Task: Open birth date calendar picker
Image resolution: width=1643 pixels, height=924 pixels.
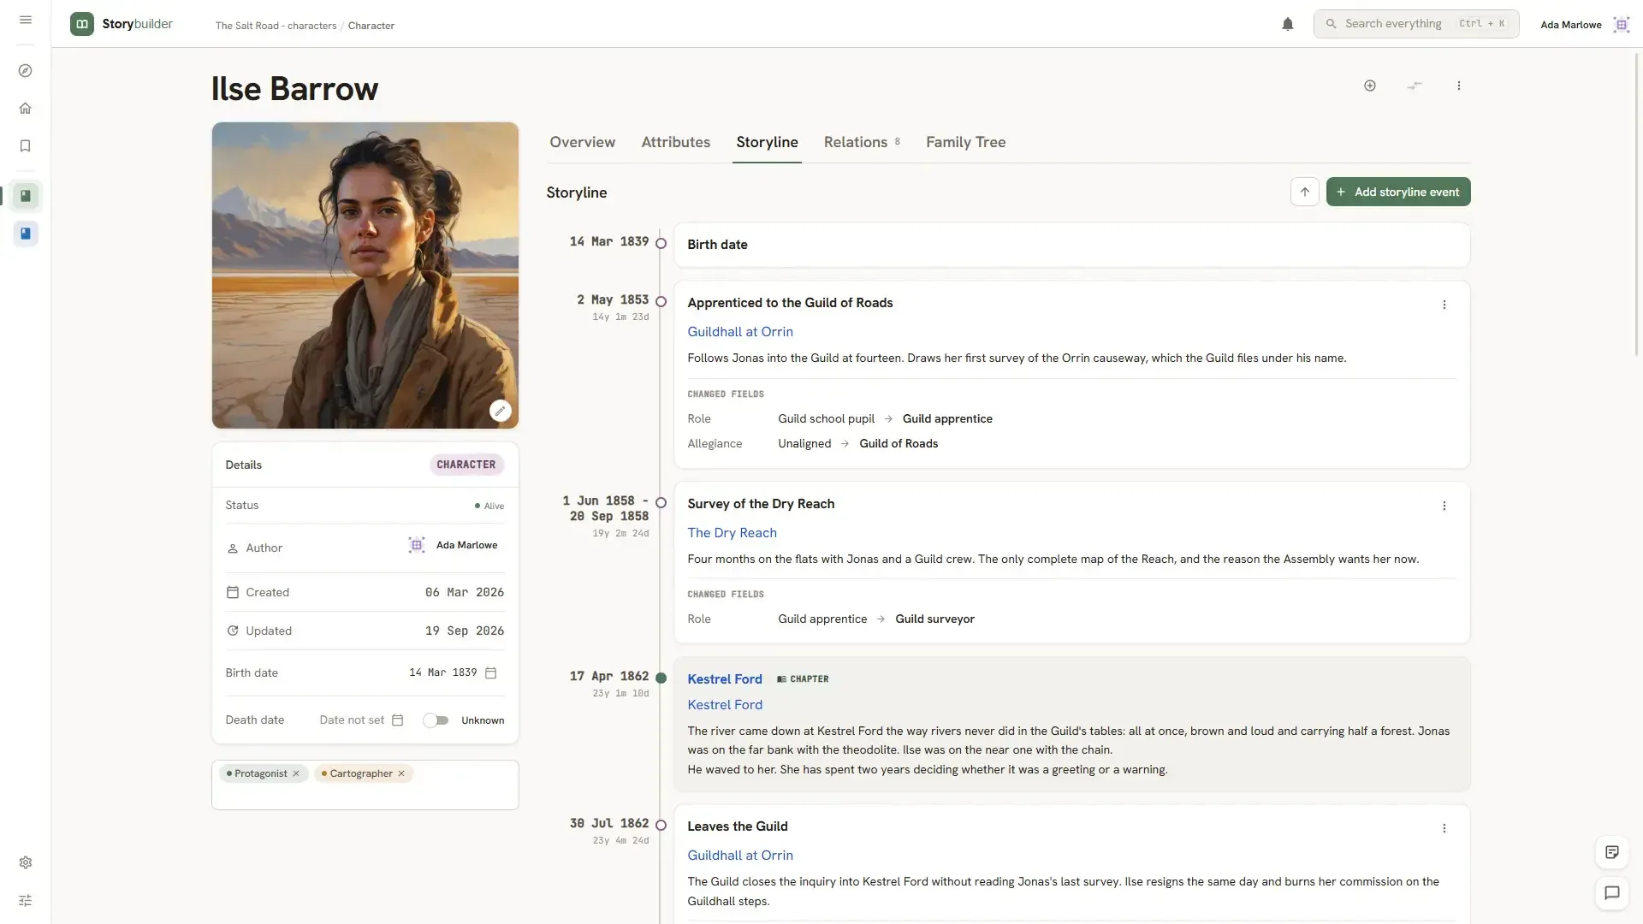Action: tap(491, 673)
